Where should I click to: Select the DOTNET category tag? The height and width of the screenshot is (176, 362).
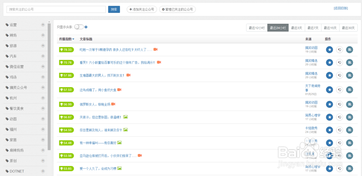15,171
